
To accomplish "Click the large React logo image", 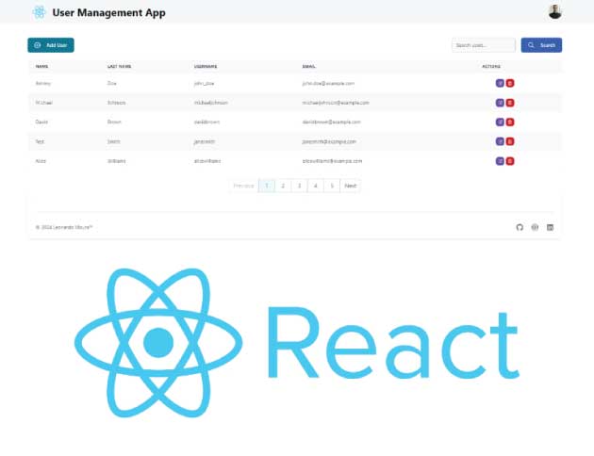I will [297, 343].
